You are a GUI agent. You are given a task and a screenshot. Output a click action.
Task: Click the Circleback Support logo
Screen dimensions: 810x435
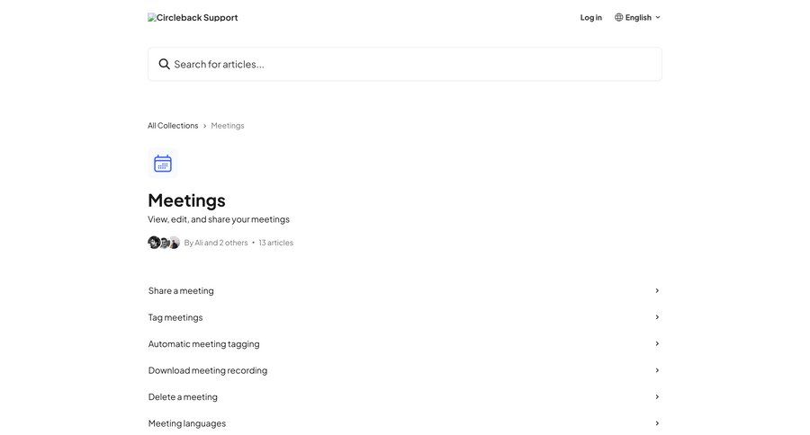(193, 17)
